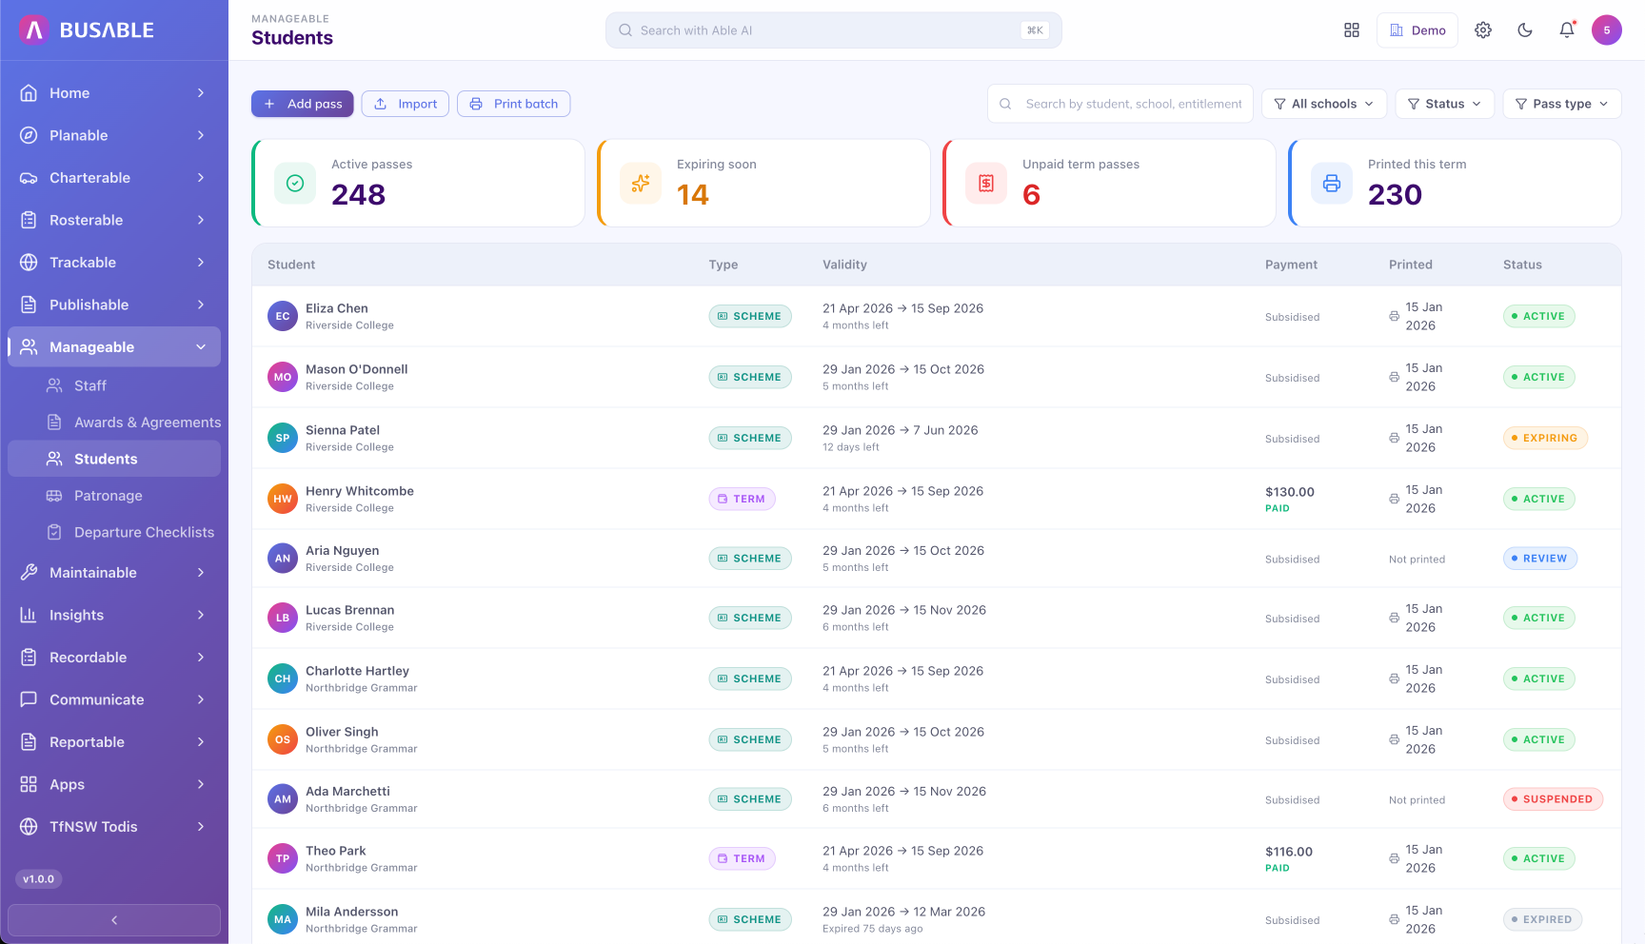Open the settings gear icon
Image resolution: width=1645 pixels, height=944 pixels.
click(x=1482, y=30)
